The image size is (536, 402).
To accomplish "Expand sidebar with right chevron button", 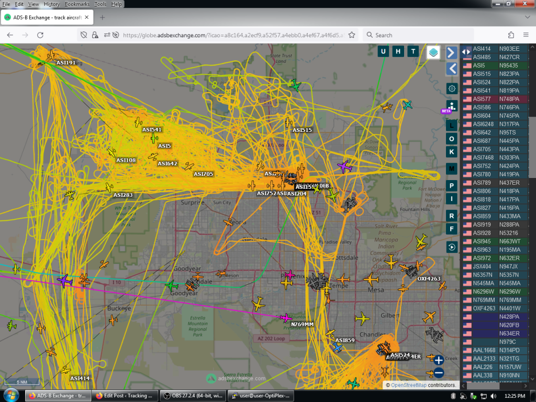I will pos(452,53).
